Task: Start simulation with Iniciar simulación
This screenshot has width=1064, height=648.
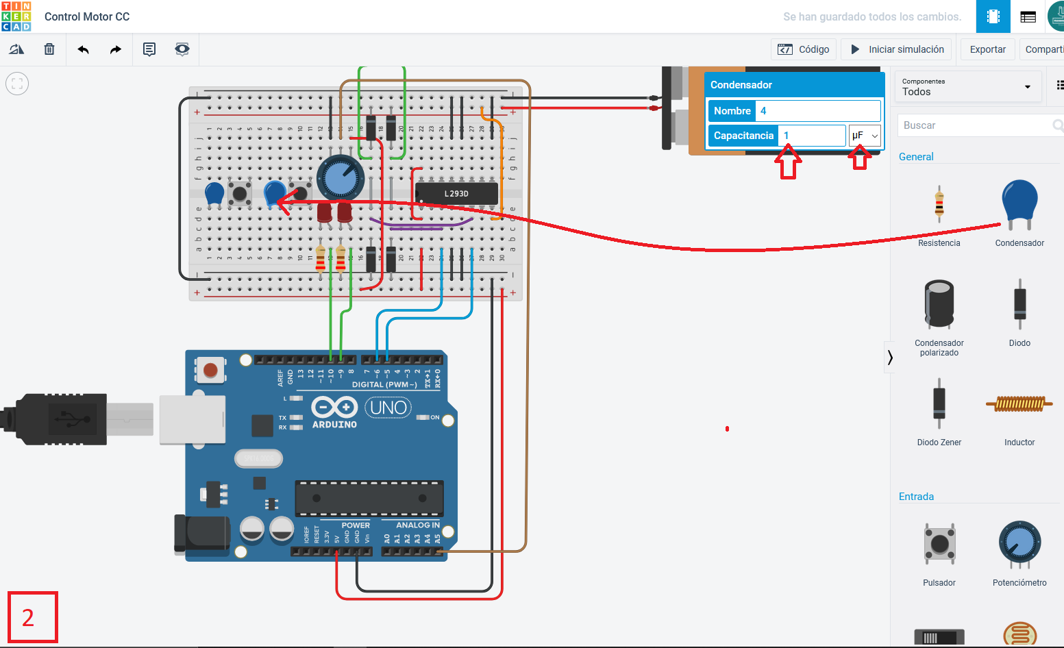Action: 898,49
